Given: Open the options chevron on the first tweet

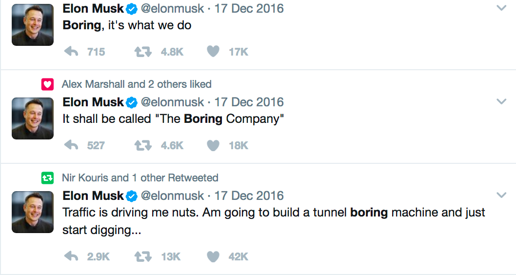Looking at the screenshot, I should tap(501, 8).
